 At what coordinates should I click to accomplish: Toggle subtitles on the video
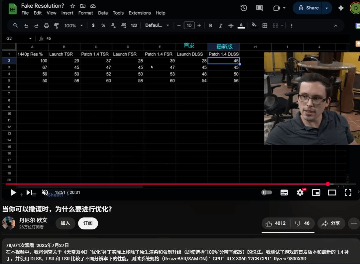(x=284, y=192)
